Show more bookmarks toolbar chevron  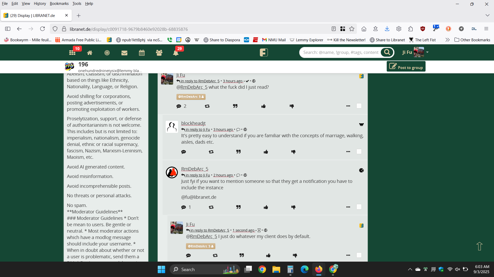tap(447, 40)
